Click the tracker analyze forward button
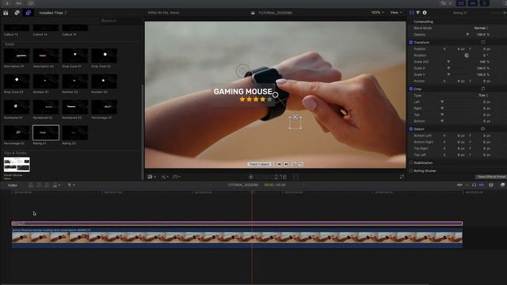The width and height of the screenshot is (507, 285). pos(286,164)
